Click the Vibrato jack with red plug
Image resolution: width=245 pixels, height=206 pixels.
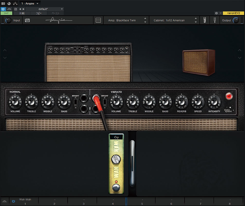tap(96, 98)
